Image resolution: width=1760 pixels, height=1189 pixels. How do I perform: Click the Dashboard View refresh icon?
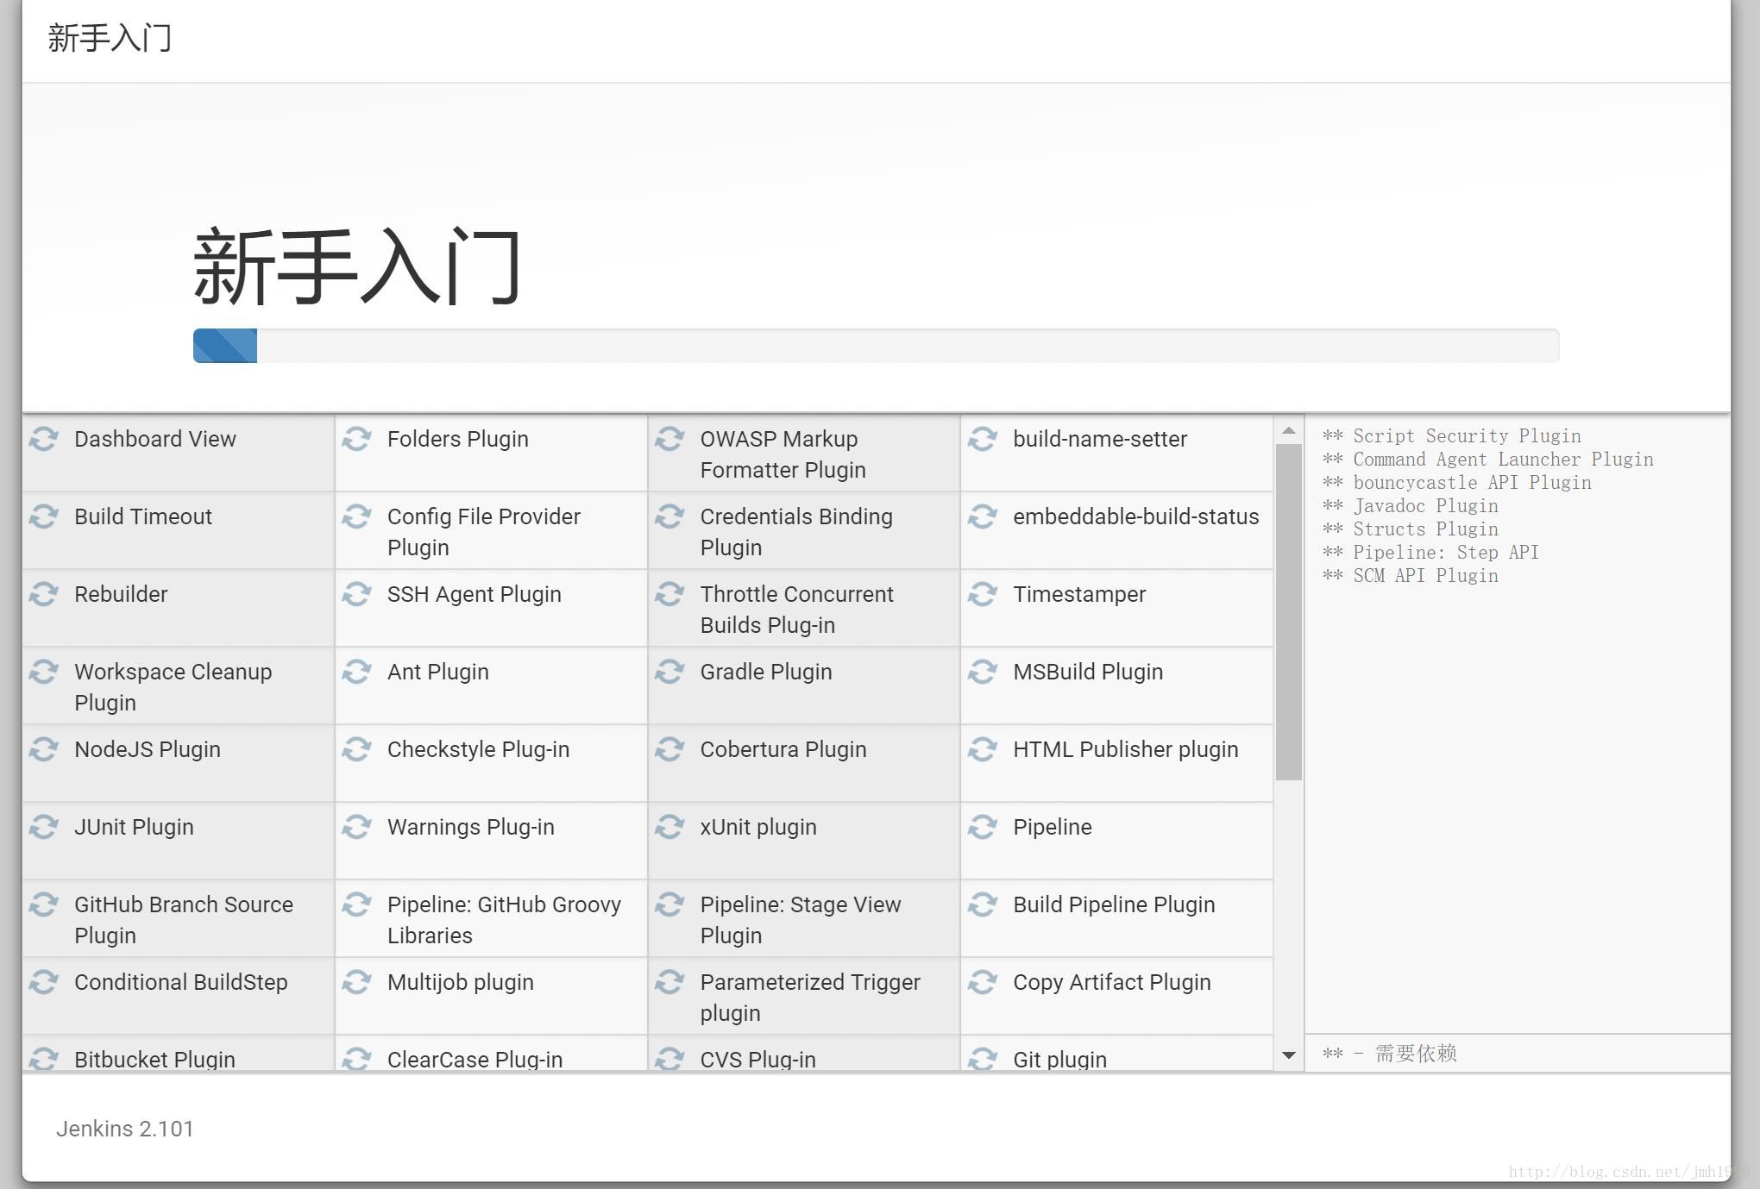(x=44, y=438)
